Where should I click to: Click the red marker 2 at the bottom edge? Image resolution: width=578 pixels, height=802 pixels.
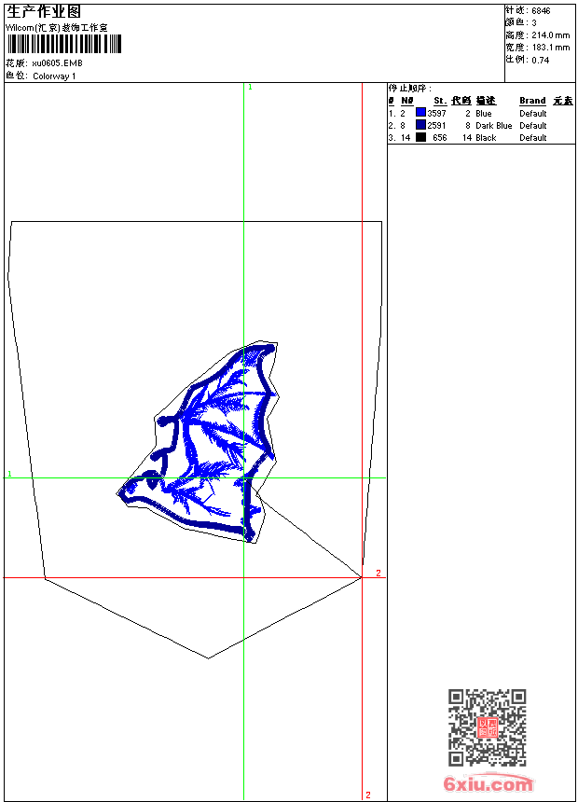[x=368, y=795]
